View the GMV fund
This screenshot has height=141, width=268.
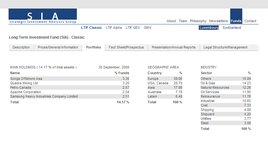(x=148, y=28)
